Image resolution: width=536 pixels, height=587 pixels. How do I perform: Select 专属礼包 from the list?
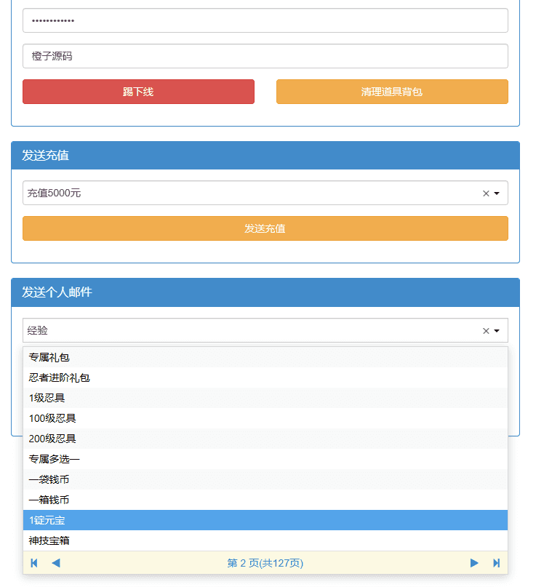click(49, 357)
